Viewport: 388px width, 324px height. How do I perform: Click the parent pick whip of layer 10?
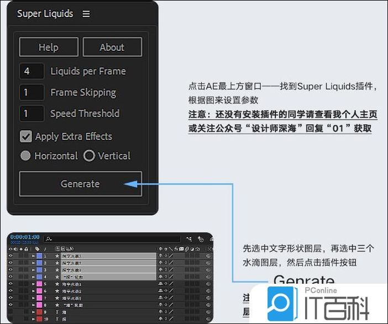tap(208, 319)
